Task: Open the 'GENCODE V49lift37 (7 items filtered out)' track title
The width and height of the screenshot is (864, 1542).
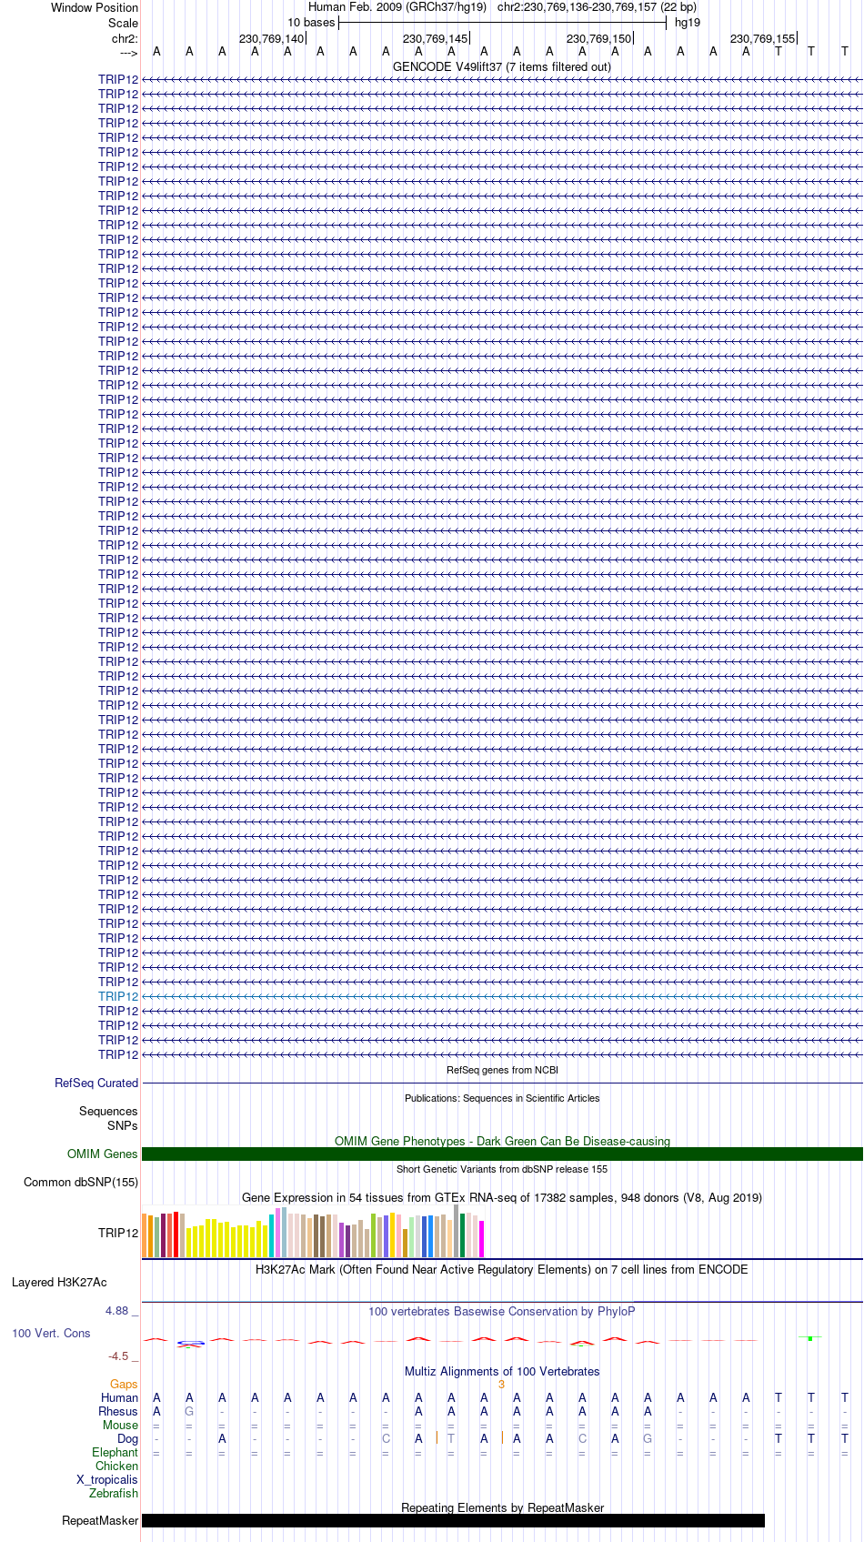Action: (x=502, y=66)
